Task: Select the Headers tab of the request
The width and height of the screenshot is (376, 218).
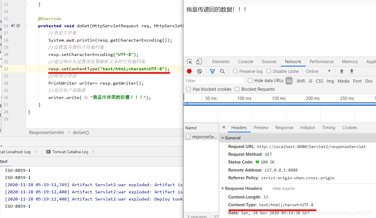Action: [239, 128]
